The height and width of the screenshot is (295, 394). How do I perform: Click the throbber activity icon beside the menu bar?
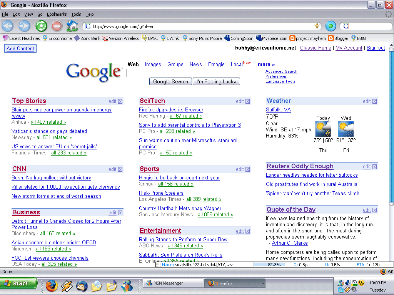coord(389,14)
